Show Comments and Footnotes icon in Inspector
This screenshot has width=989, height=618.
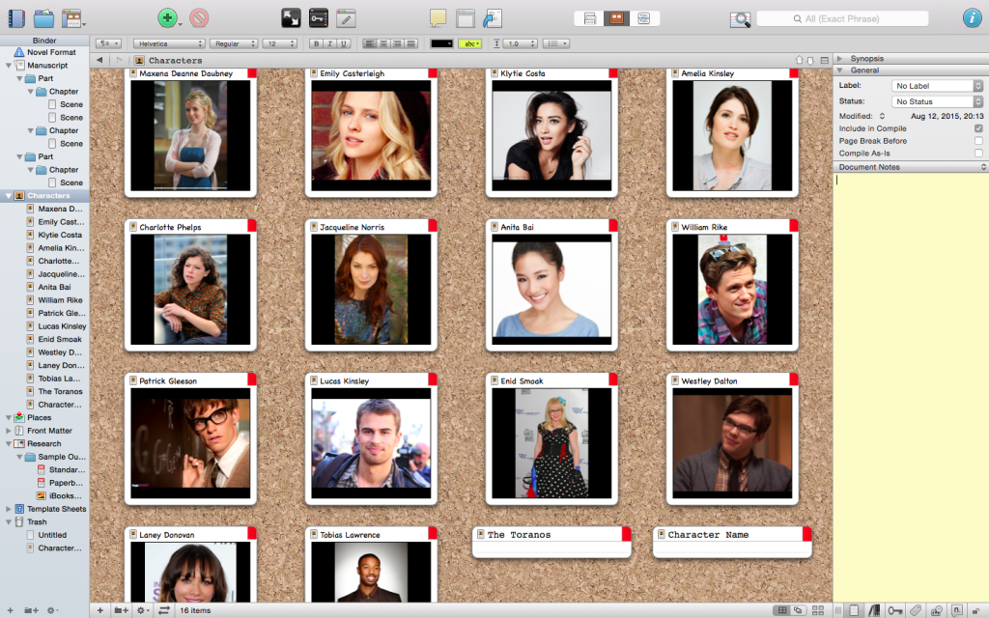click(x=957, y=610)
